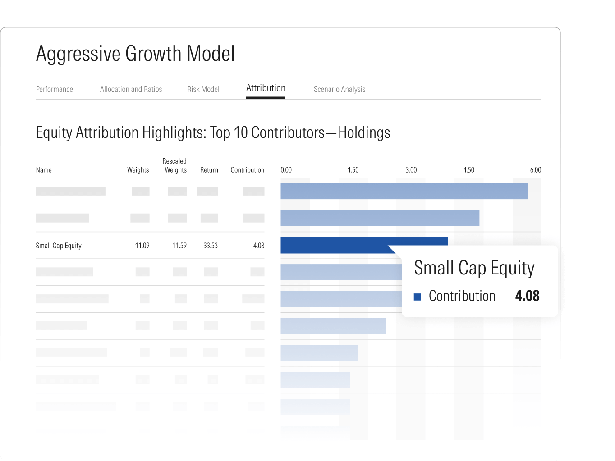Viewport: 615px width, 461px height.
Task: Switch to Allocation and Ratios tab
Action: coord(131,89)
